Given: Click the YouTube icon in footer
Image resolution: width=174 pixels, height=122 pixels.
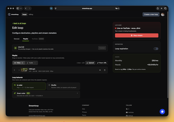Looking at the screenshot, I should (x=127, y=112).
